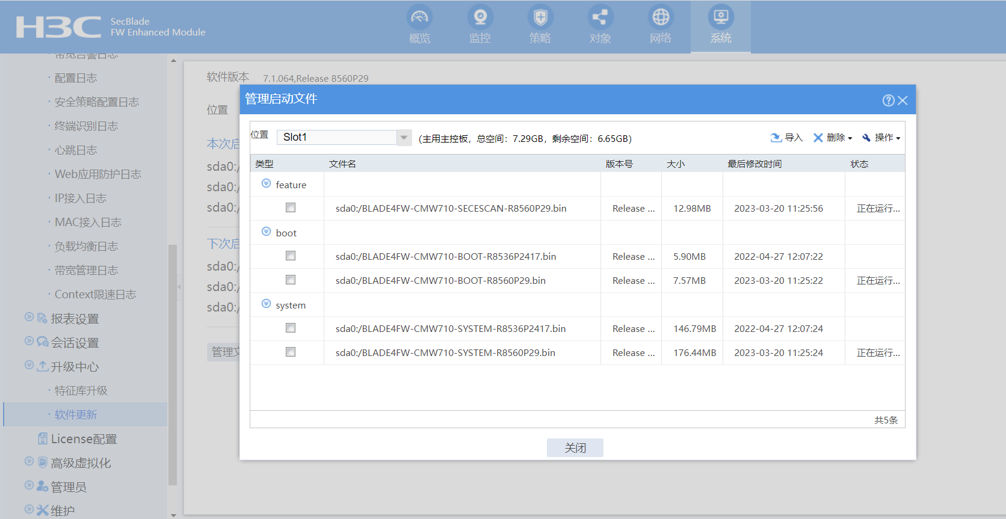This screenshot has width=1006, height=519.
Task: Expand the Delete (删除) dropdown menu
Action: (x=833, y=138)
